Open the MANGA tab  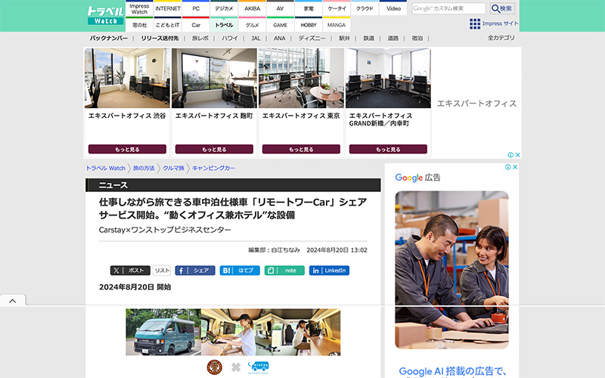pos(337,25)
